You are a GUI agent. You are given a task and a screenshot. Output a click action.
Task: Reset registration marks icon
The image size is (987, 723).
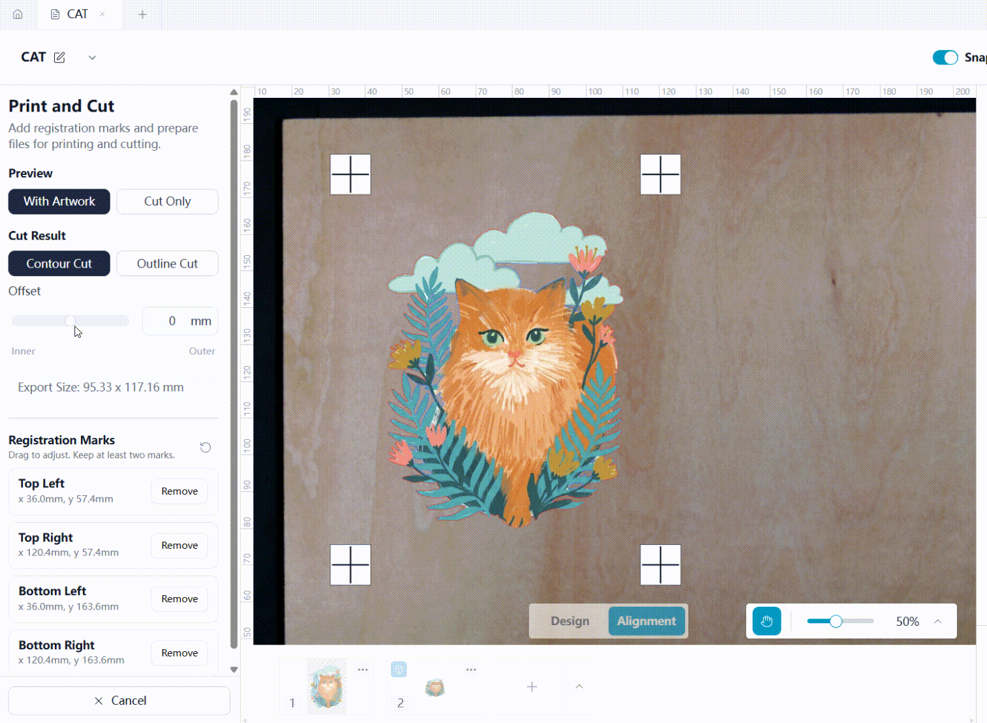(205, 448)
